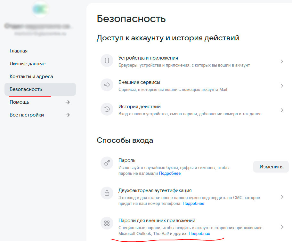This screenshot has width=292, height=242.
Task: Expand Внешние сервисы using the right chevron
Action: (282, 86)
